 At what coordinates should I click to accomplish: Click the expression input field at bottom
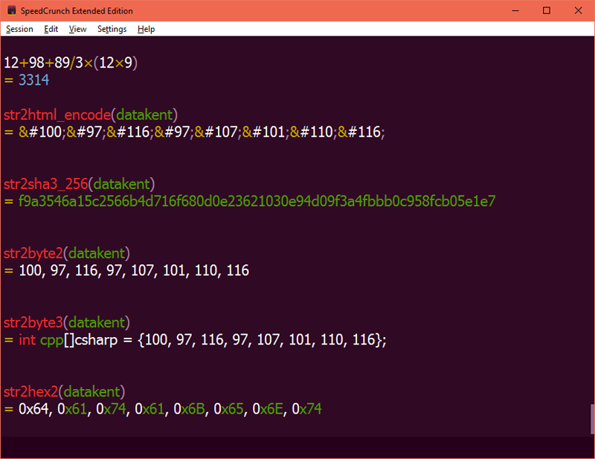(x=295, y=447)
